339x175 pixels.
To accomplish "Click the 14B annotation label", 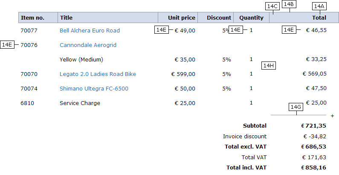I will [x=289, y=4].
